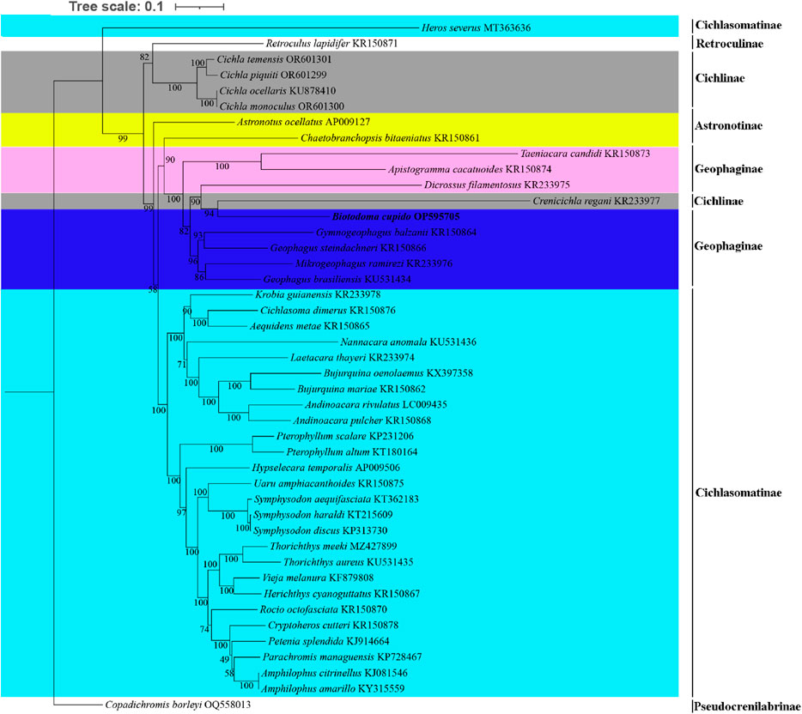Click bootstrap value 71 near Nannacara
The width and height of the screenshot is (802, 714).
181,365
